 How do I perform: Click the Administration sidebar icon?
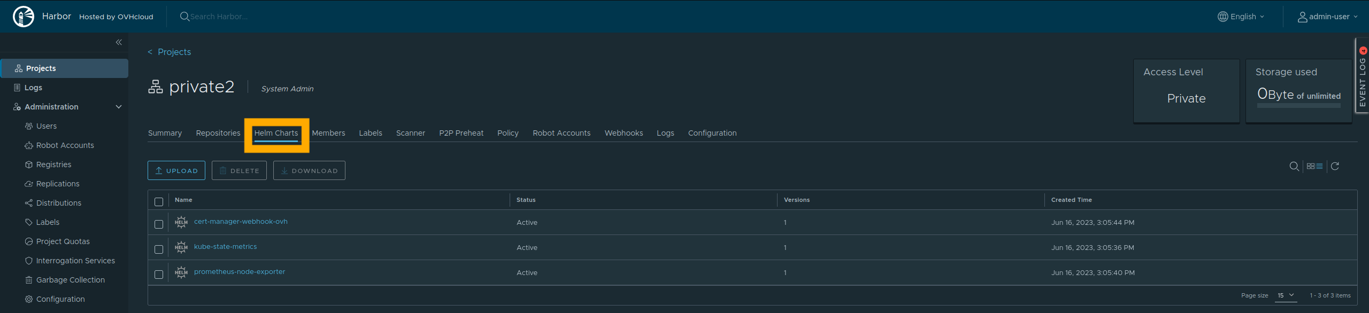point(17,107)
